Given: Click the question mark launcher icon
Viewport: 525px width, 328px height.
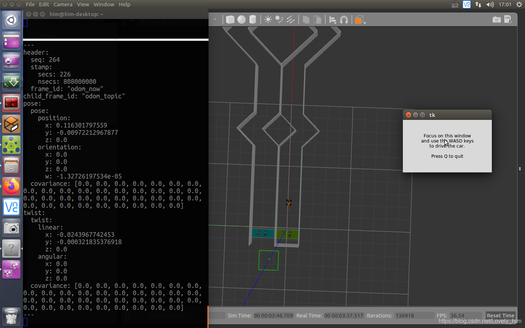Looking at the screenshot, I should [11, 249].
